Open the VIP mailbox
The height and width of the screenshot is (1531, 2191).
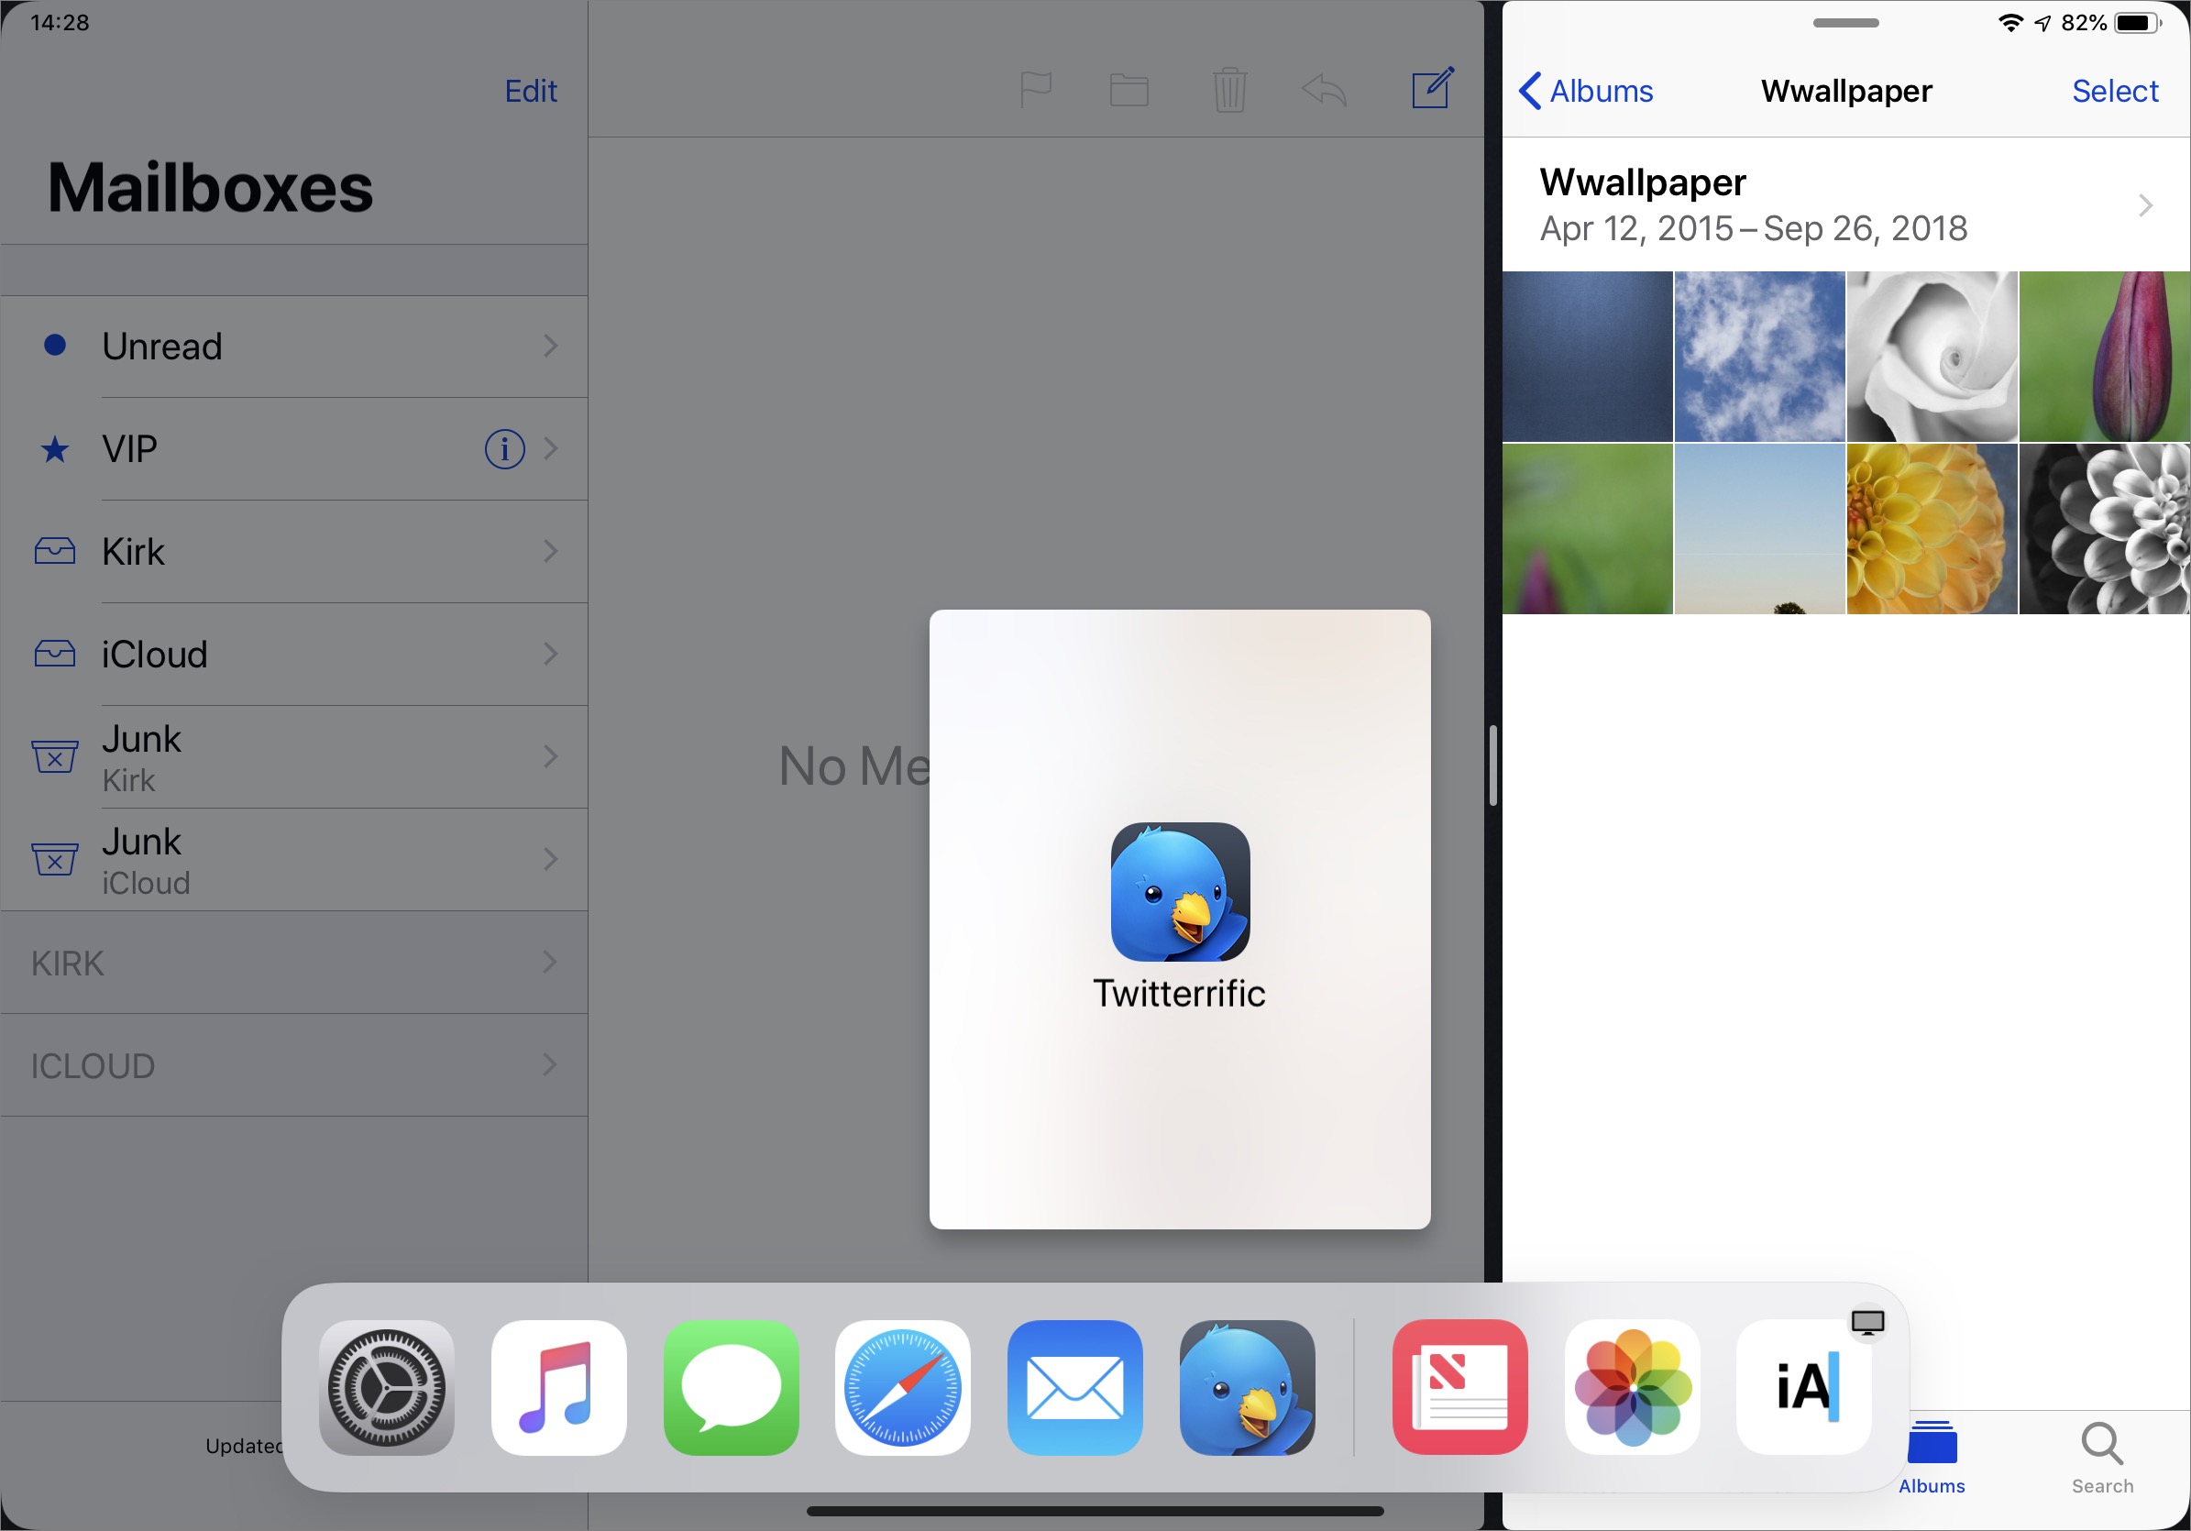pyautogui.click(x=294, y=448)
